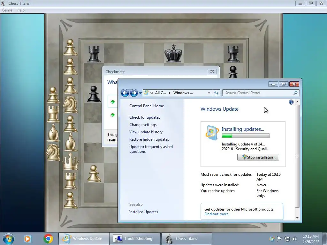
Task: Select the black pawn on left file
Action: point(94,94)
